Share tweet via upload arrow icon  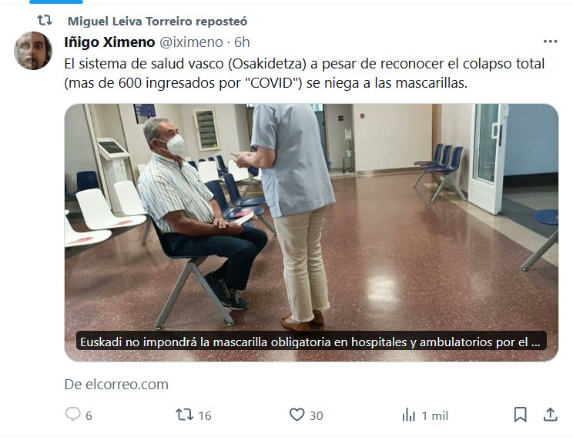click(550, 415)
